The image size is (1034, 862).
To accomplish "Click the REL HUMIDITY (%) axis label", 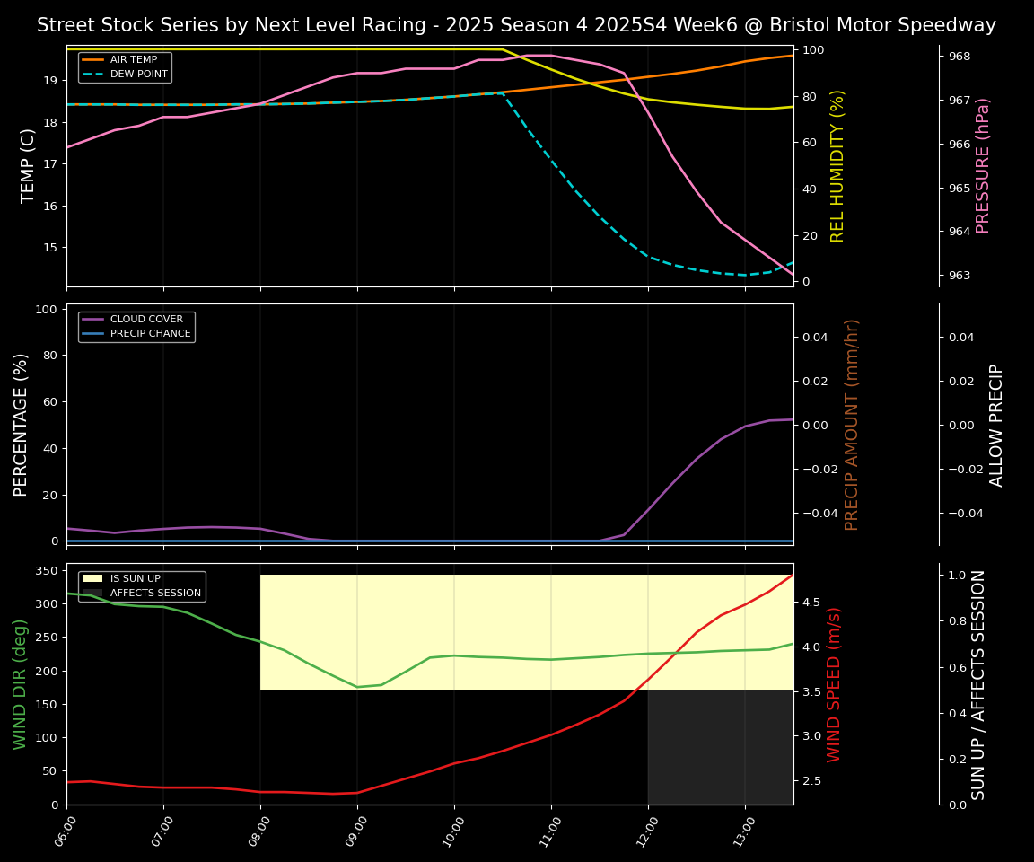I will click(x=837, y=165).
